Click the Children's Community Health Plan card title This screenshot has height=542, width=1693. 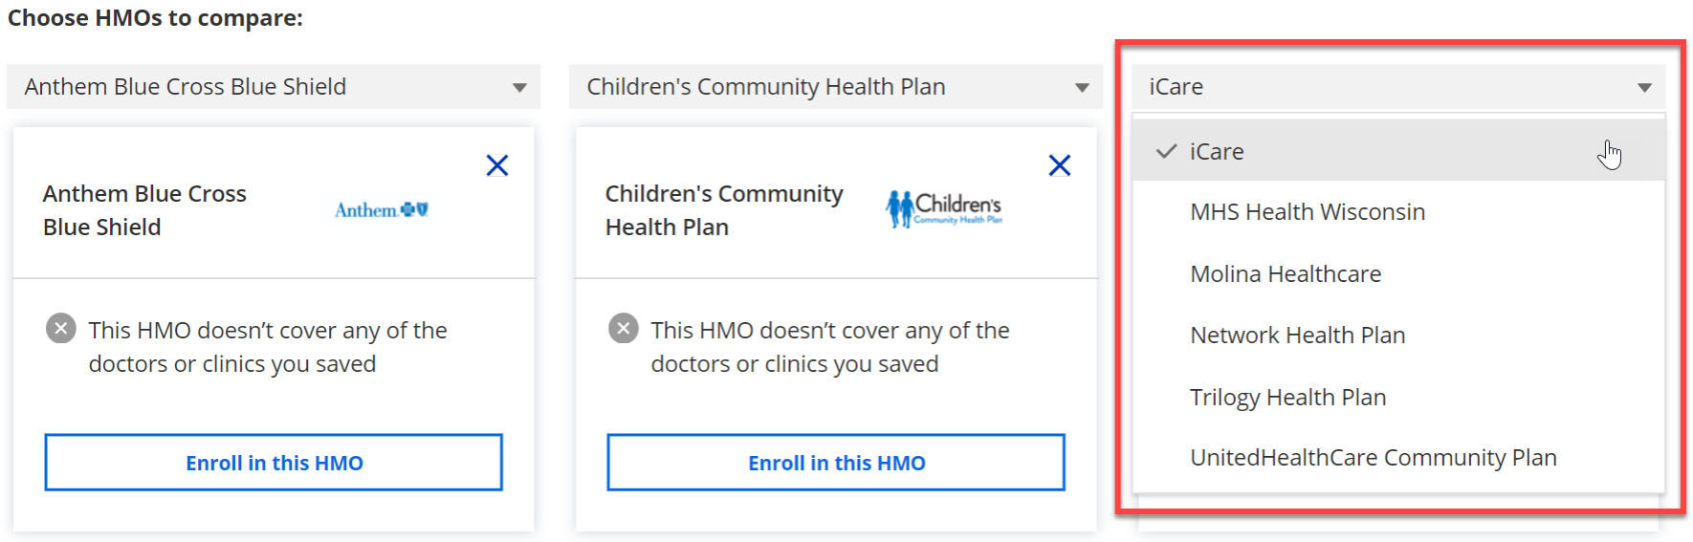[723, 210]
